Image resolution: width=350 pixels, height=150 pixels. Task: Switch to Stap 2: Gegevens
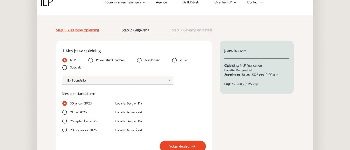[x=135, y=30]
